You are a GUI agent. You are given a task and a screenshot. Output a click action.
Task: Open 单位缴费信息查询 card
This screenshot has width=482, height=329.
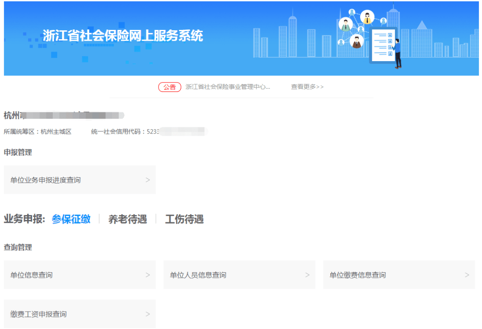[x=399, y=275]
